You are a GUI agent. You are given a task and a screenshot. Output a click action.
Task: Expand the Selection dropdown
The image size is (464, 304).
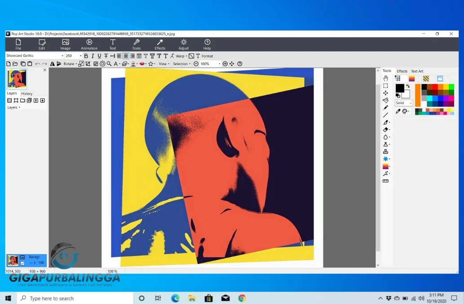(182, 64)
